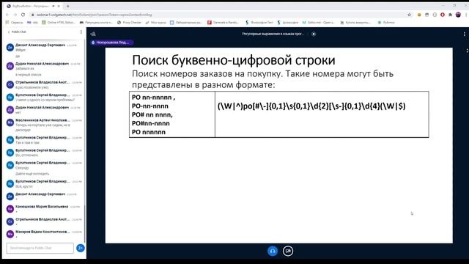Open the Extensions puzzle-piece icon
This screenshot has width=469, height=264.
point(450,15)
